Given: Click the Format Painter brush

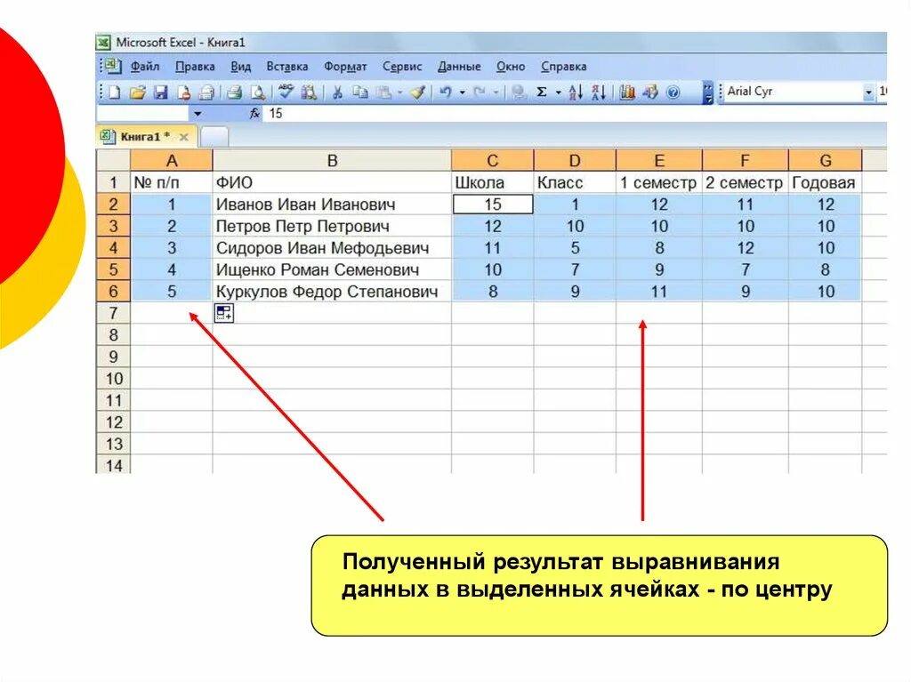Looking at the screenshot, I should pyautogui.click(x=418, y=92).
